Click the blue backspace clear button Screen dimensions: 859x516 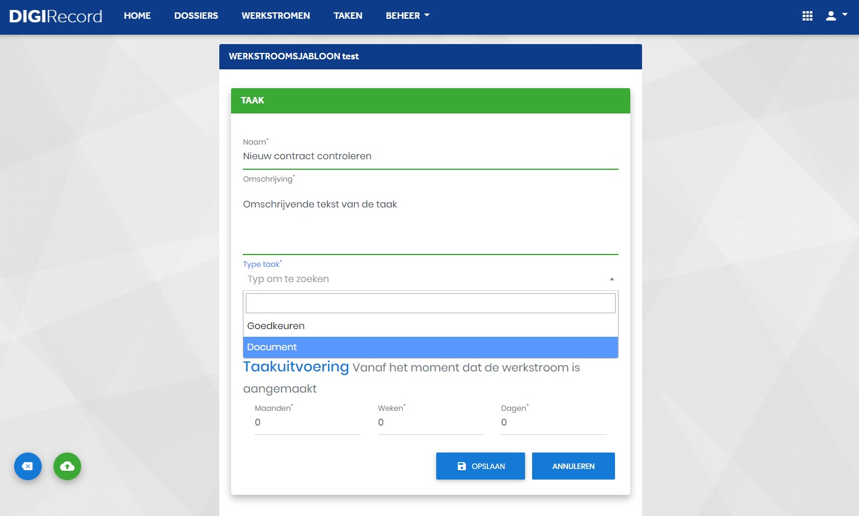[x=28, y=466]
